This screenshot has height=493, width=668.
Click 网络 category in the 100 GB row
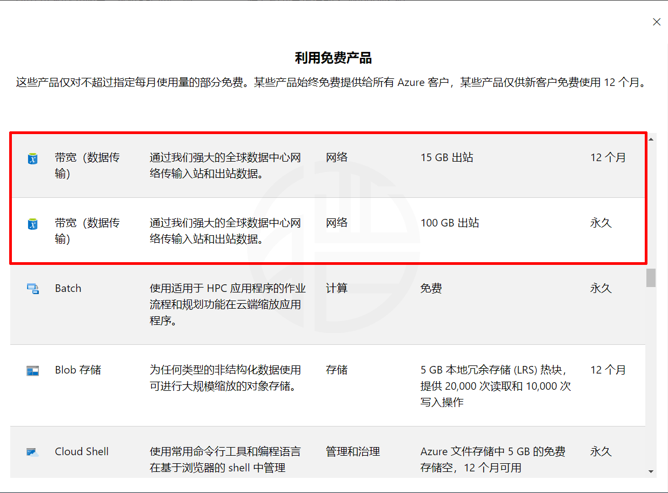pyautogui.click(x=337, y=223)
